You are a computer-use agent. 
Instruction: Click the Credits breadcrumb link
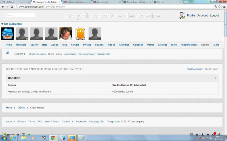21,108
